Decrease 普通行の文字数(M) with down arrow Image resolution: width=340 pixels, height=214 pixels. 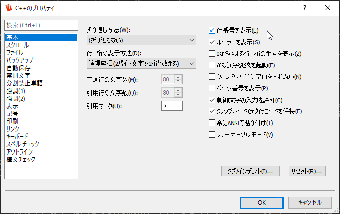click(178, 81)
